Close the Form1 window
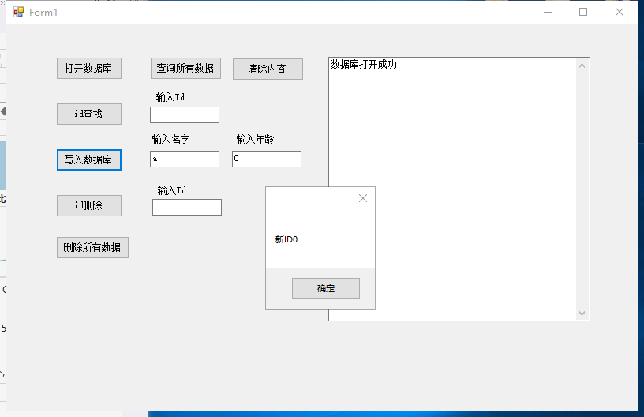This screenshot has width=644, height=417. pos(620,12)
